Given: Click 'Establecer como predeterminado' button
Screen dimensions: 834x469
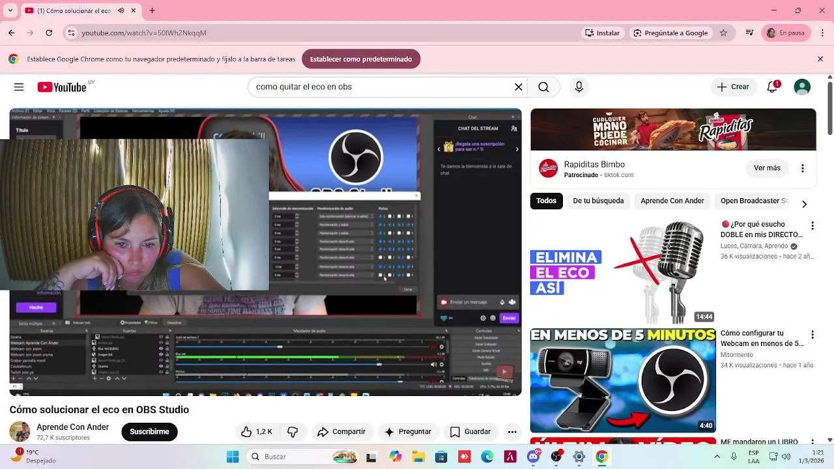Looking at the screenshot, I should pos(361,59).
